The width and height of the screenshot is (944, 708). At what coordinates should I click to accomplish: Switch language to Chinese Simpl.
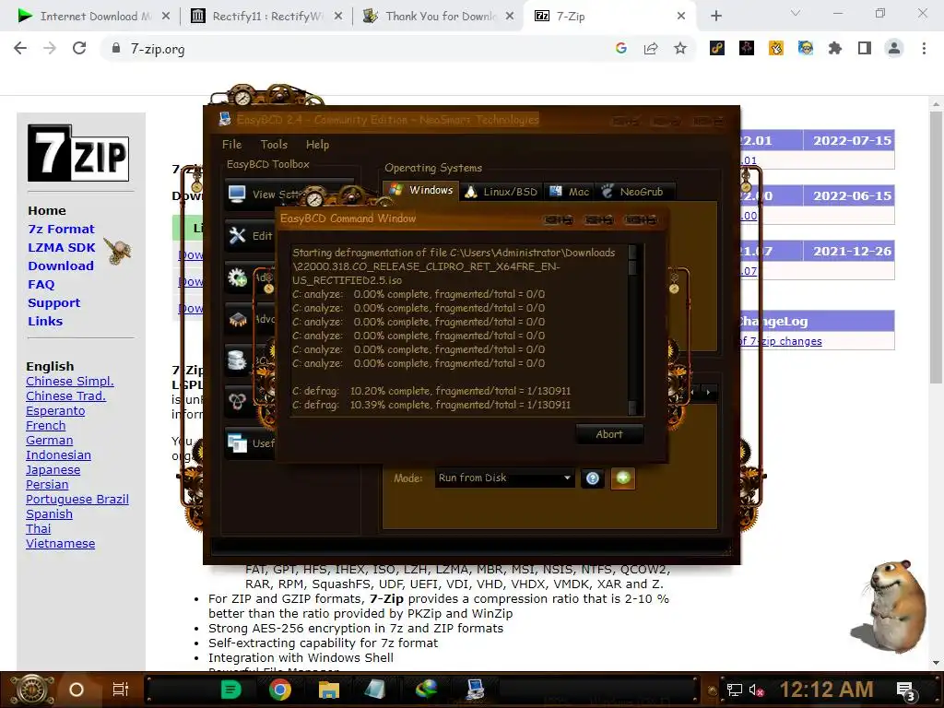point(70,381)
